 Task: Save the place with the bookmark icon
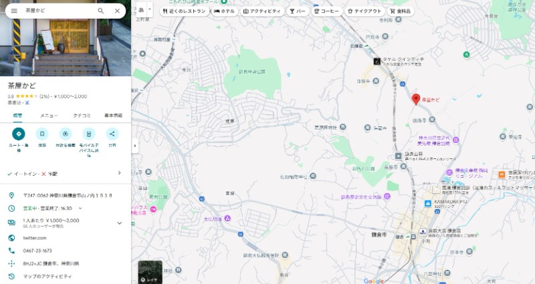pos(42,134)
